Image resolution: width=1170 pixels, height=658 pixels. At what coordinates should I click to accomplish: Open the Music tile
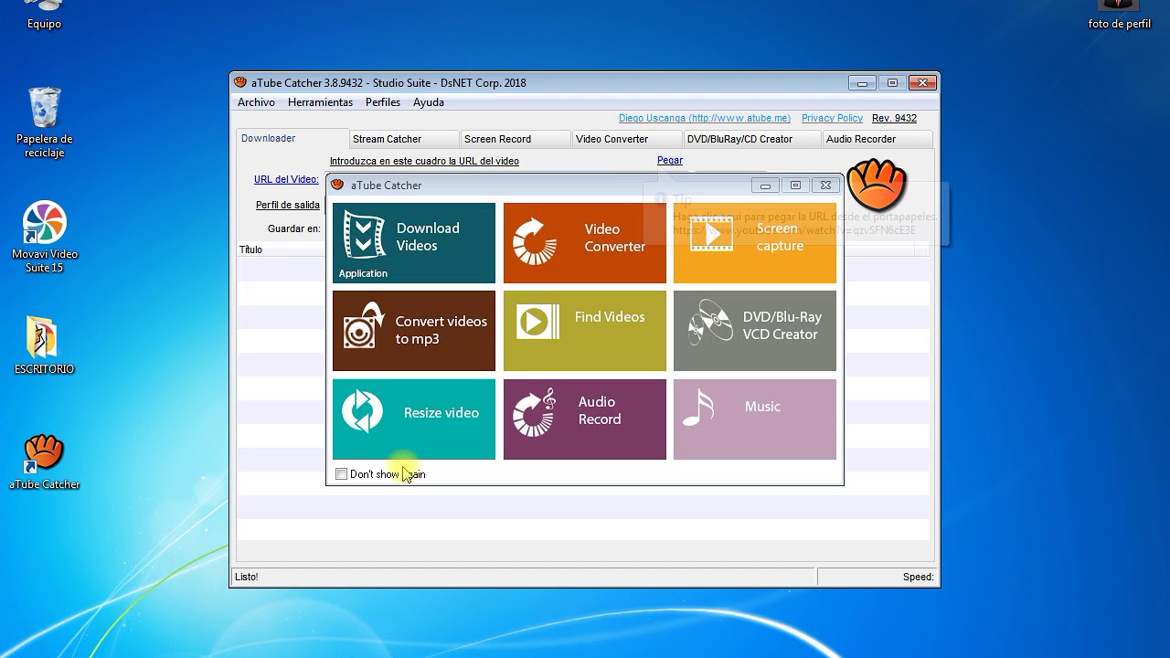tap(754, 419)
